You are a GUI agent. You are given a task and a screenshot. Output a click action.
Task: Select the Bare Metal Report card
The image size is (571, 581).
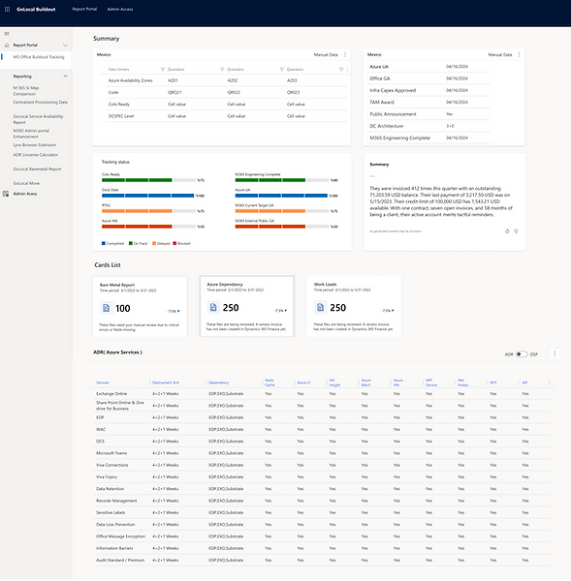(x=140, y=306)
